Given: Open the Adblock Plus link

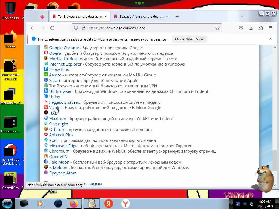Looking at the screenshot, I should click(61, 135).
